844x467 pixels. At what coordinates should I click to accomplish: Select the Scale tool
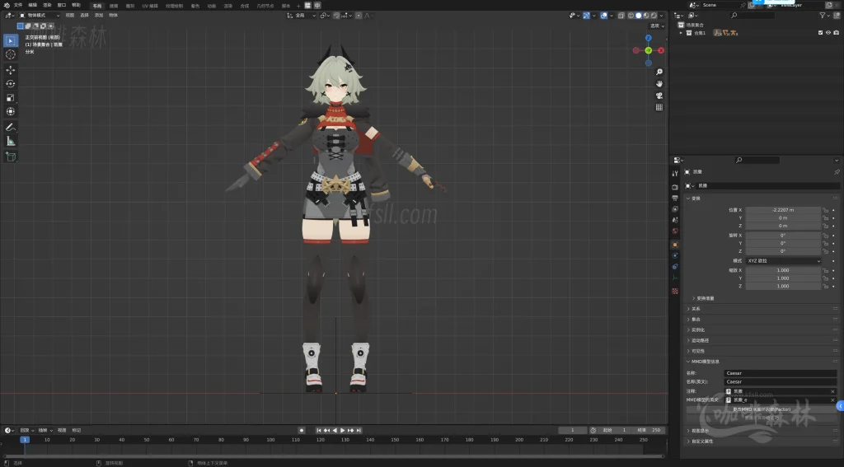(x=10, y=97)
